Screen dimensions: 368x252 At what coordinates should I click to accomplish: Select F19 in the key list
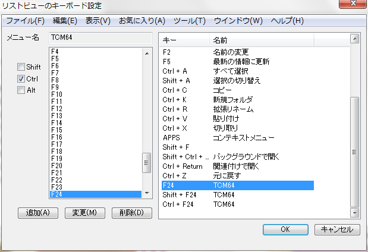point(96,159)
